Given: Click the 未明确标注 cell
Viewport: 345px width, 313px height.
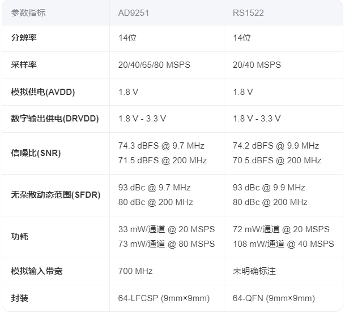Looking at the screenshot, I should pyautogui.click(x=254, y=271).
